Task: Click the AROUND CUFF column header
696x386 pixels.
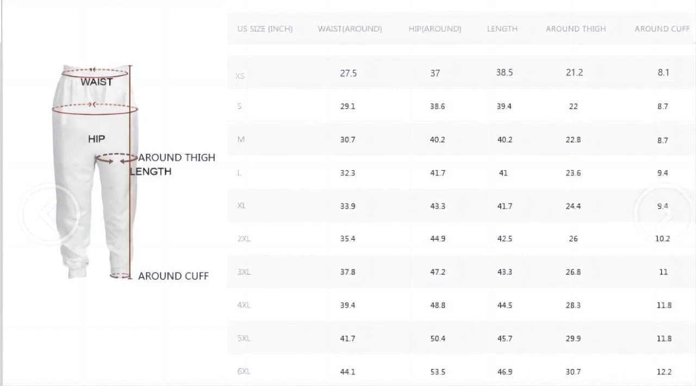Action: click(x=662, y=29)
